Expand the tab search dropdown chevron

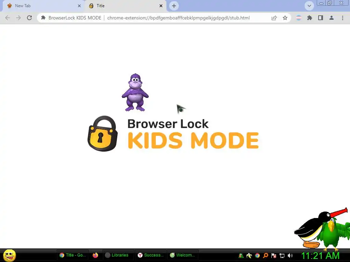[x=309, y=6]
